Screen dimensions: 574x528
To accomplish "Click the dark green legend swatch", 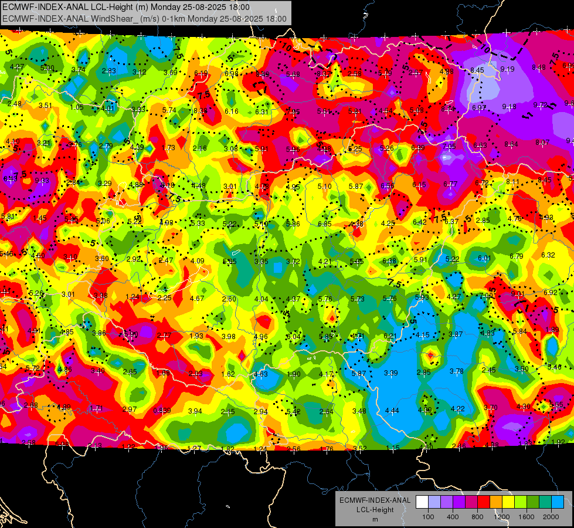I will point(533,502).
